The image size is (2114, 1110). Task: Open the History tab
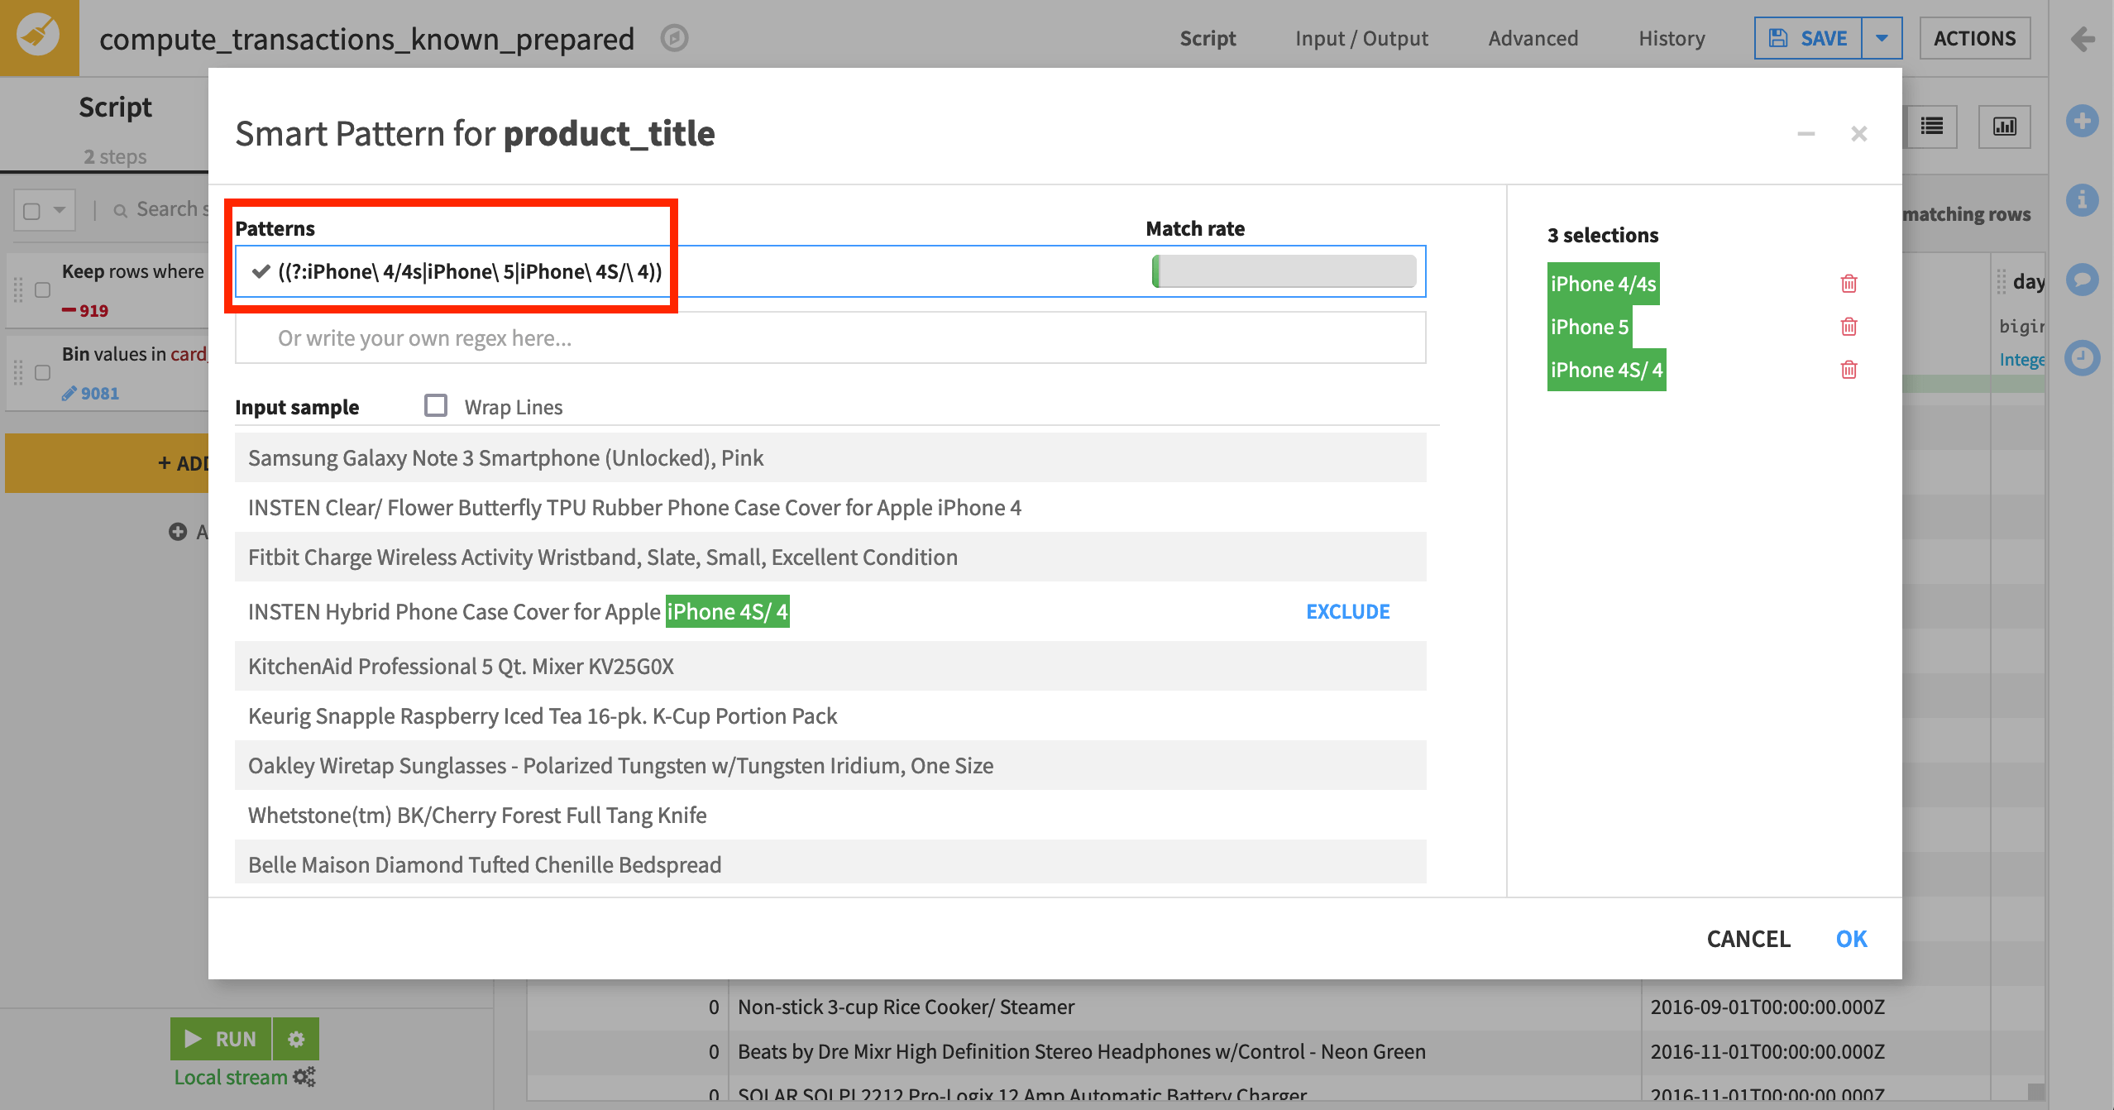[1672, 38]
